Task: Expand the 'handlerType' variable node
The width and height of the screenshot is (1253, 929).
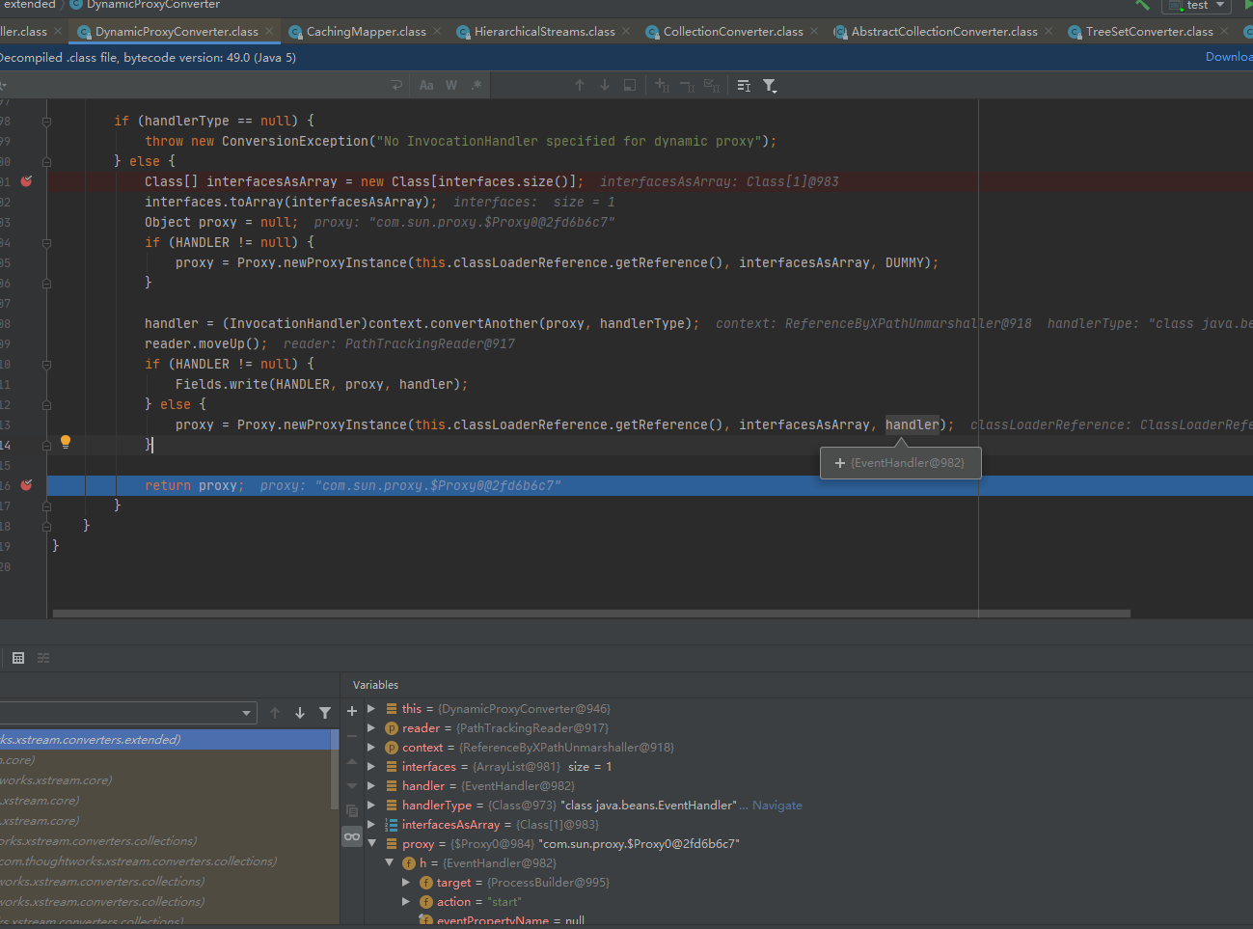Action: click(371, 805)
